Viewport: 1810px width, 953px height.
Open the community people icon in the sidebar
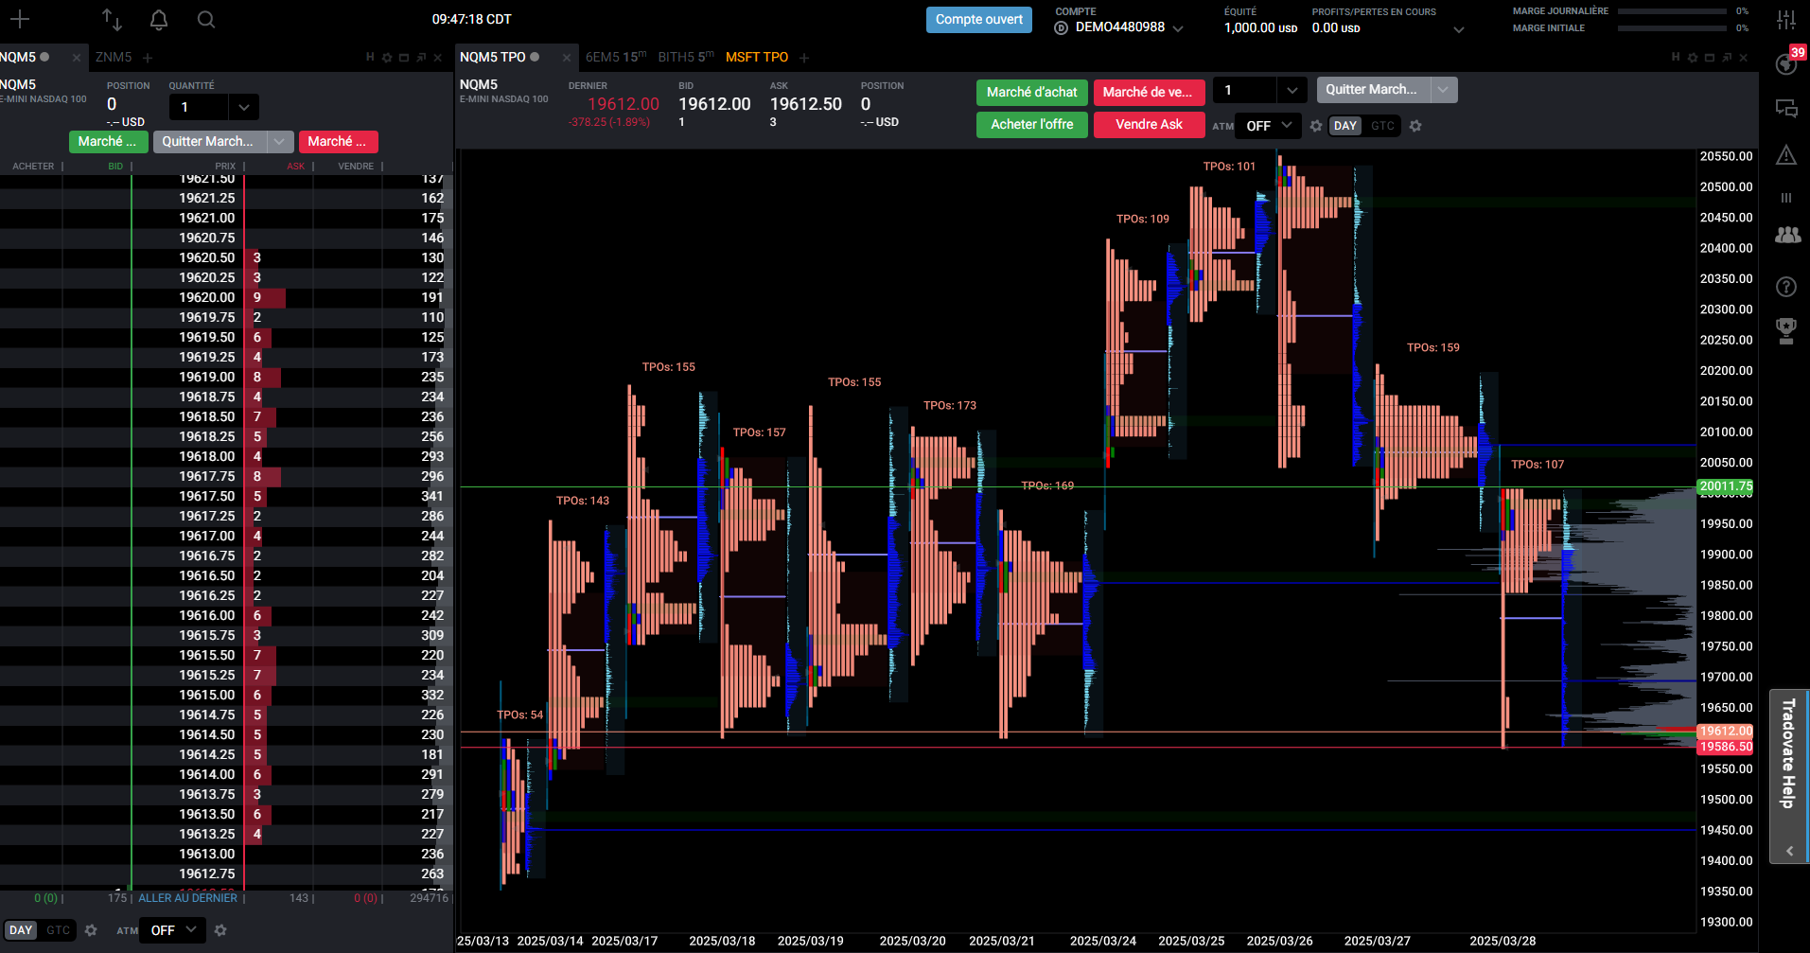[x=1787, y=235]
